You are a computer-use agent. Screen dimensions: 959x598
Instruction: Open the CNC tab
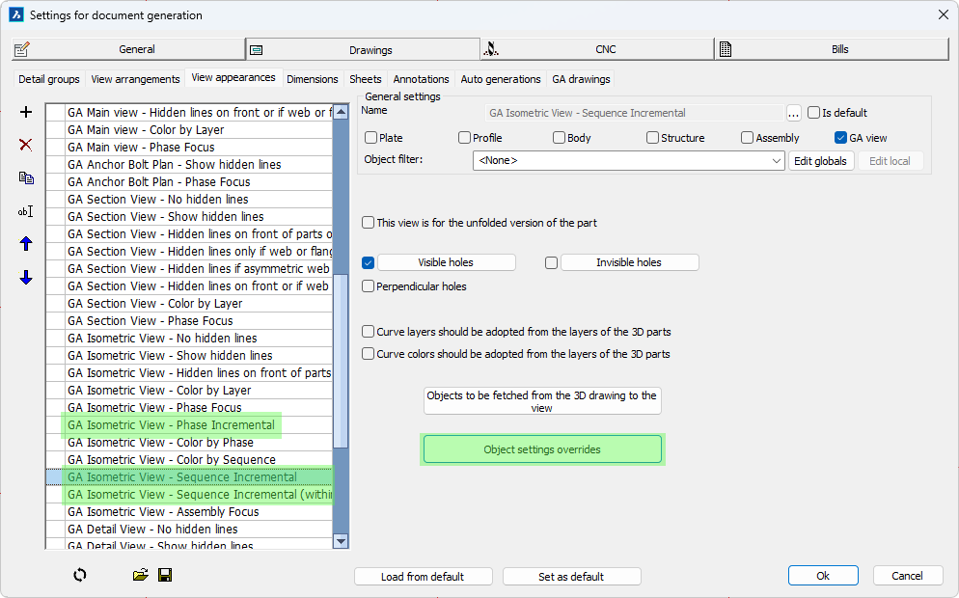coord(597,49)
